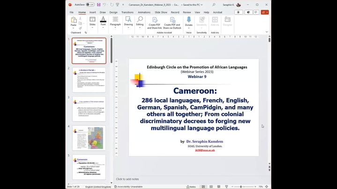
Task: Click Create PDF and Share link
Action: [155, 23]
